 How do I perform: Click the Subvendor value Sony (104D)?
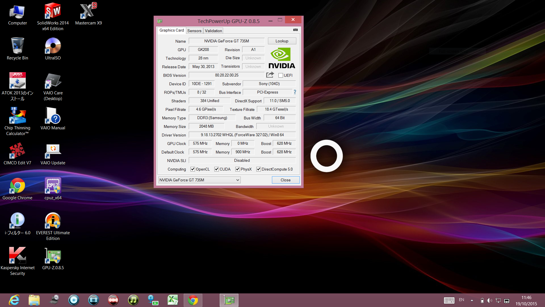coord(269,84)
